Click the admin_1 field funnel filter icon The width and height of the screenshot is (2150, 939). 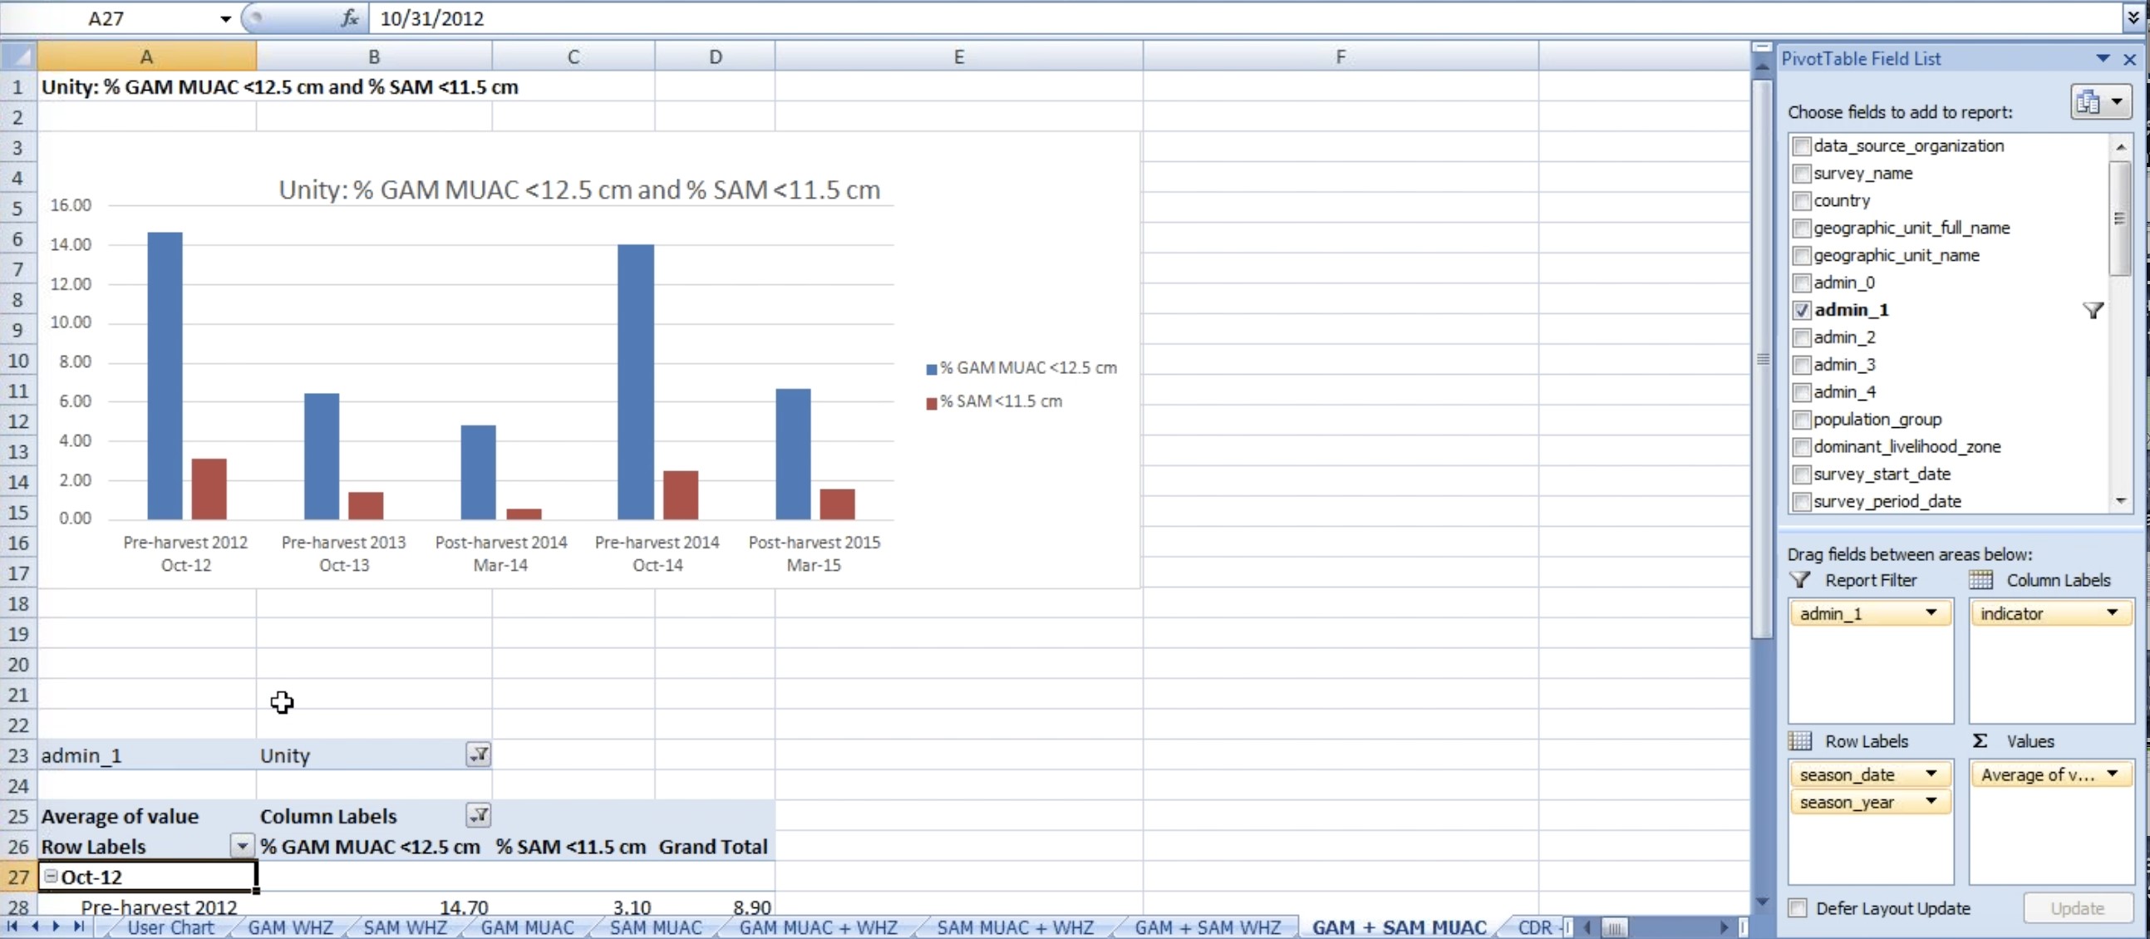pos(2093,311)
